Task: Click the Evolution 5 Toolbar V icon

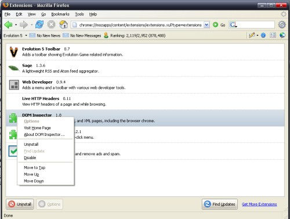Action: coord(14,52)
